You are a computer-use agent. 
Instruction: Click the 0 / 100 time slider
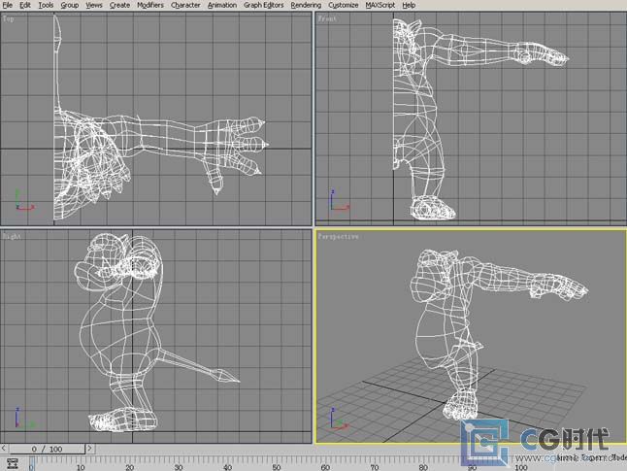point(47,449)
